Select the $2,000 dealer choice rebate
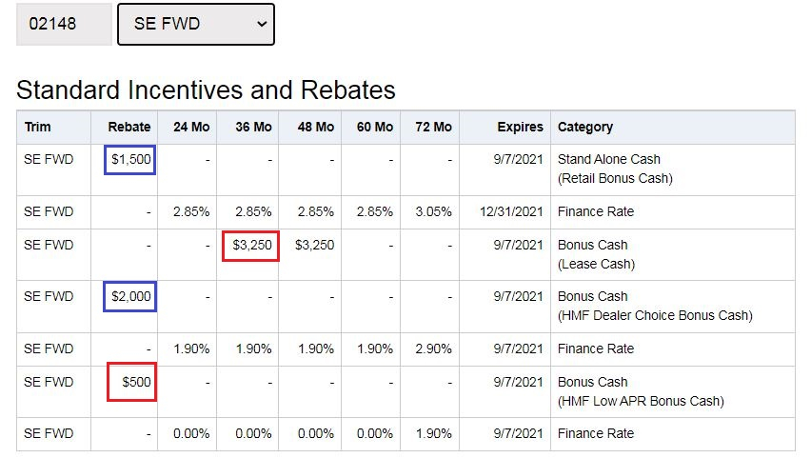 pos(130,296)
